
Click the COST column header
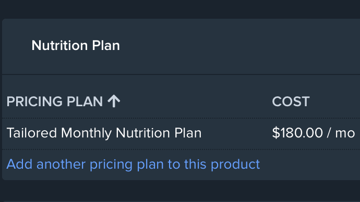[x=291, y=101]
